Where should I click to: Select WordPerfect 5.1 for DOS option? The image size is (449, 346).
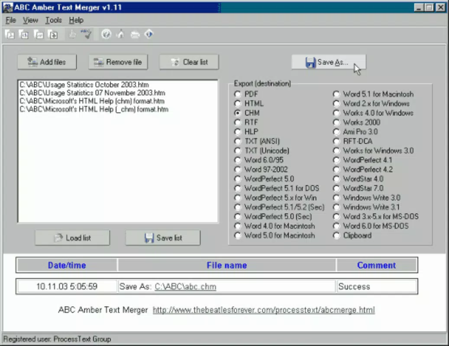[x=277, y=189]
